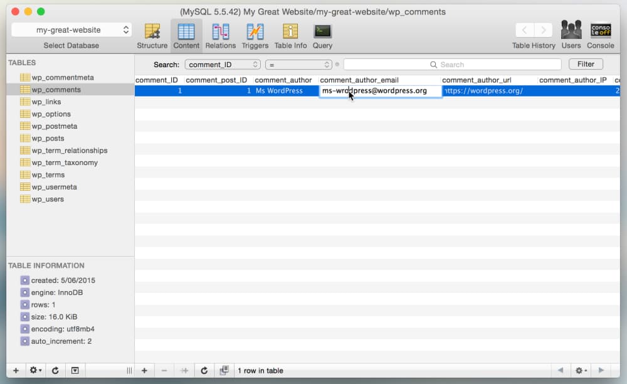Click the Filter button
Image resolution: width=627 pixels, height=384 pixels.
pos(586,64)
